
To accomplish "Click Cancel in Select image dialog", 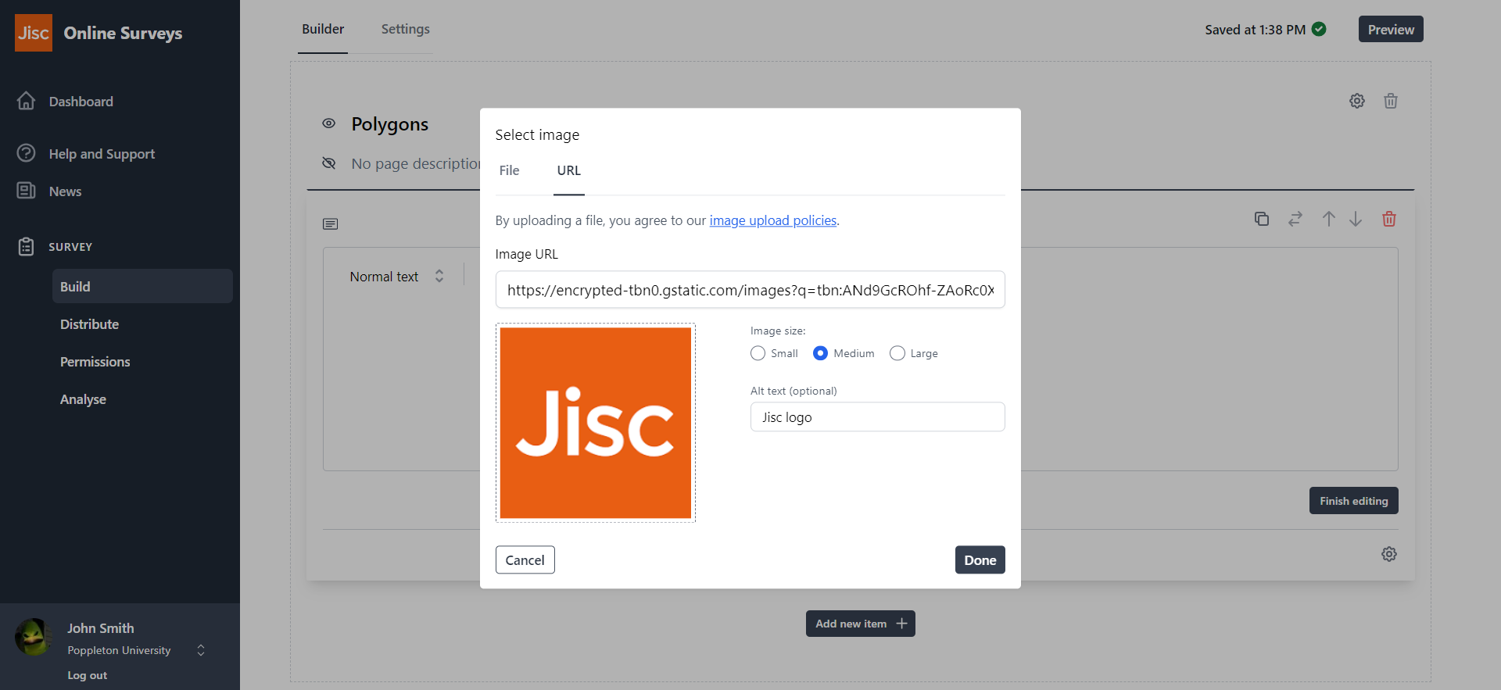I will (x=525, y=560).
